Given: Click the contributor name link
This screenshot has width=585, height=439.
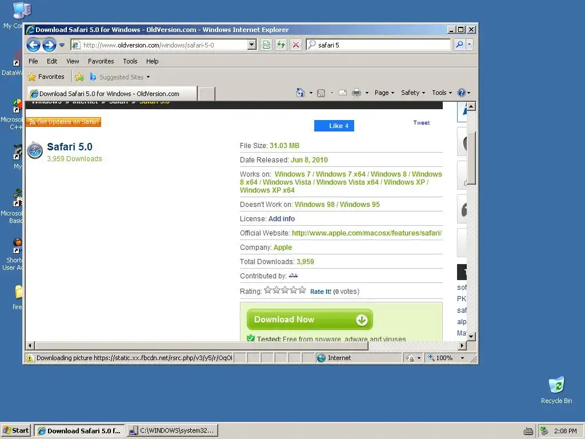Looking at the screenshot, I should coord(293,276).
